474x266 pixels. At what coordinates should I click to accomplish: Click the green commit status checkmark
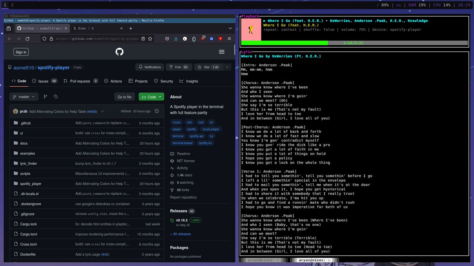coord(102,111)
